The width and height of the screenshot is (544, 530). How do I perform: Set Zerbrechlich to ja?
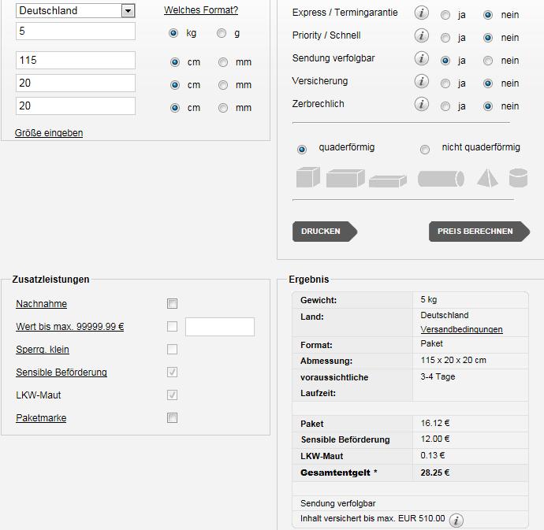point(445,106)
